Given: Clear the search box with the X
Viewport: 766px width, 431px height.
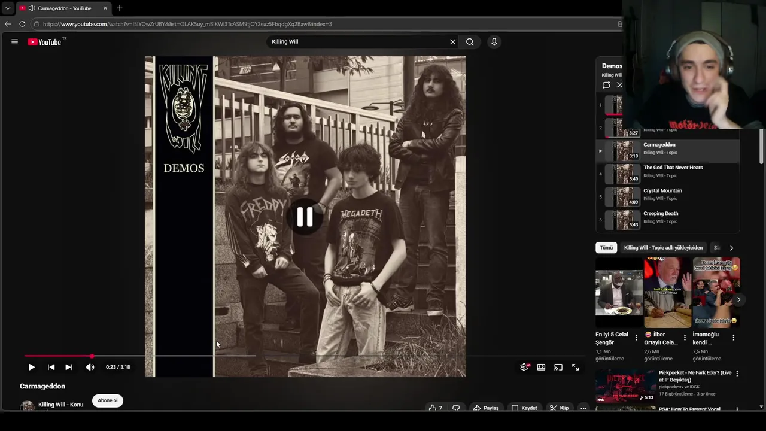Looking at the screenshot, I should pos(452,42).
